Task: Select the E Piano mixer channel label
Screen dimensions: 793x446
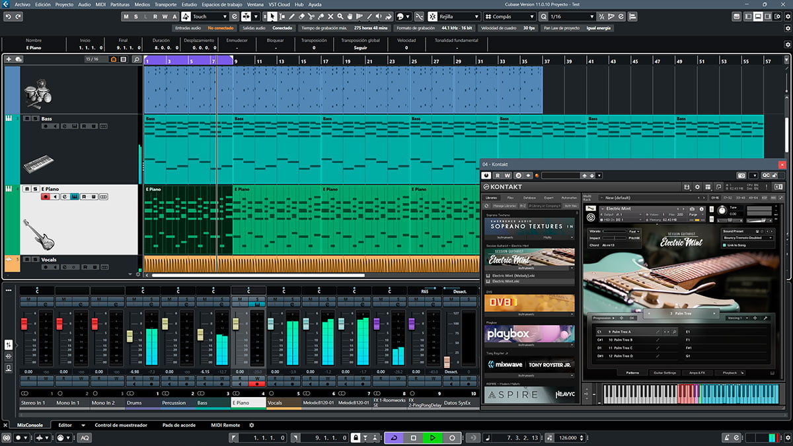Action: pos(248,402)
